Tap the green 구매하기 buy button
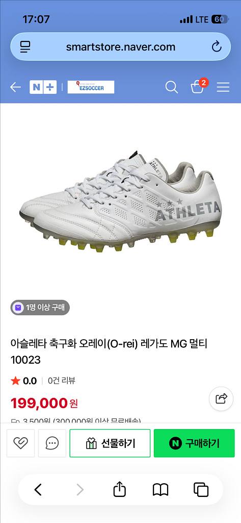241x523 pixels. tap(195, 443)
